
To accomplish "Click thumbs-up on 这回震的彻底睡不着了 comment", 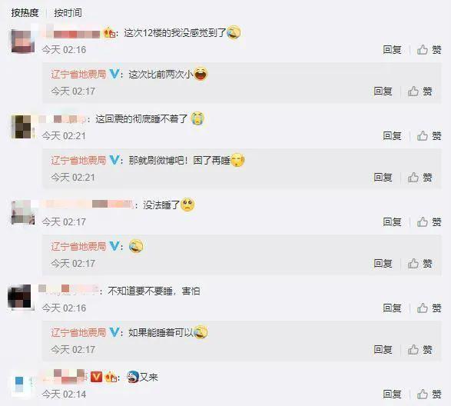I will coord(429,136).
